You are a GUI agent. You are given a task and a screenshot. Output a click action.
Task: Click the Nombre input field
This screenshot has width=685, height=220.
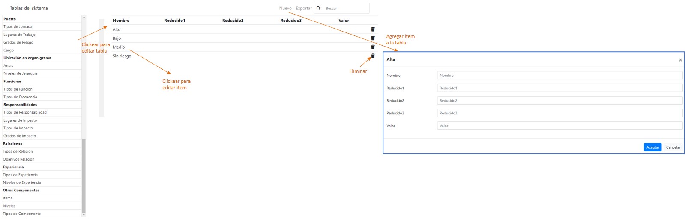(x=559, y=76)
